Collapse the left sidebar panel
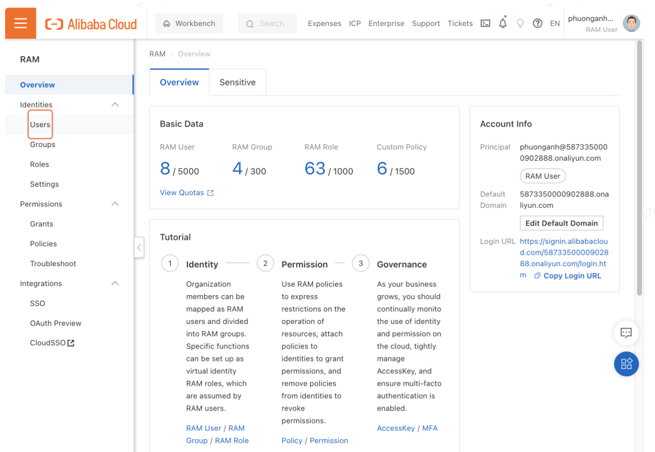The width and height of the screenshot is (655, 452). 139,247
